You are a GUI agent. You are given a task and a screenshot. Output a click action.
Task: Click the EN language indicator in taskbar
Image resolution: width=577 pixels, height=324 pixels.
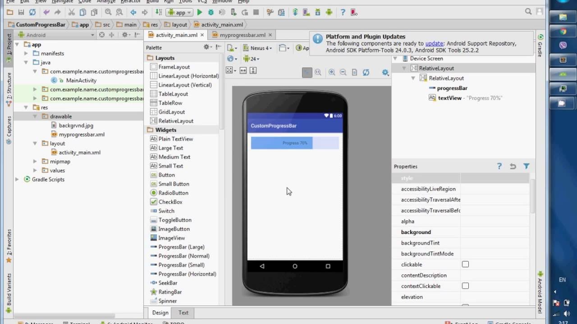click(x=562, y=279)
